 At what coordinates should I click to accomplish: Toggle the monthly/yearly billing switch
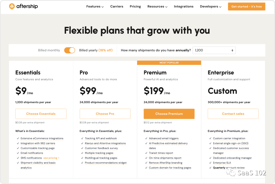tap(70, 50)
